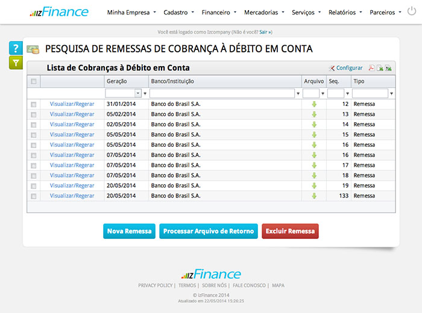Click download arrow for Seq. 15 row
This screenshot has height=313, width=422.
[313, 135]
